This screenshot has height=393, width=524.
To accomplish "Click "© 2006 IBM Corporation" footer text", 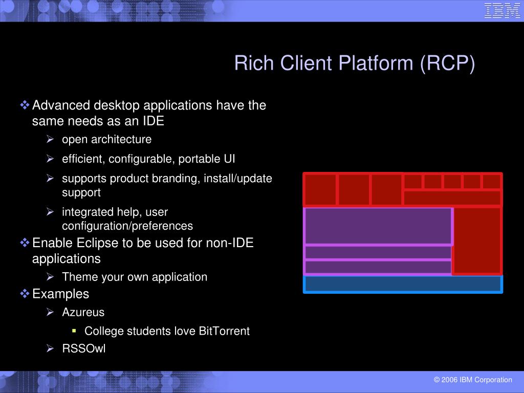I will pyautogui.click(x=472, y=380).
